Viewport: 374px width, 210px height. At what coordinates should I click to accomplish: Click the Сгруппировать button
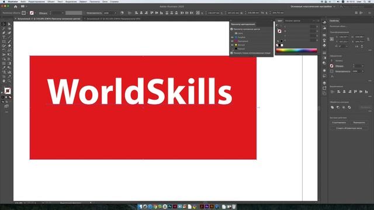point(339,123)
